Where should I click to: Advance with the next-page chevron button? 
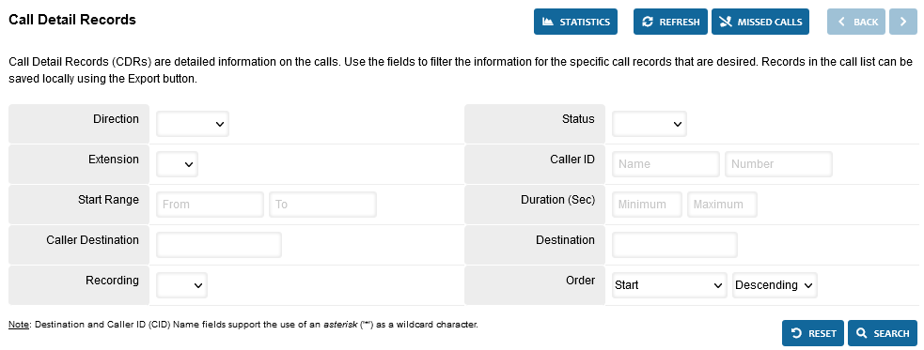tap(902, 22)
